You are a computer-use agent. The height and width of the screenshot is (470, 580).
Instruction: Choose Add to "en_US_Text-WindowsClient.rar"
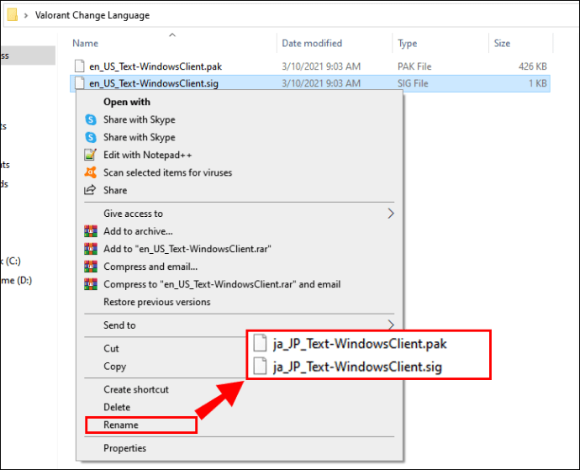(x=187, y=249)
